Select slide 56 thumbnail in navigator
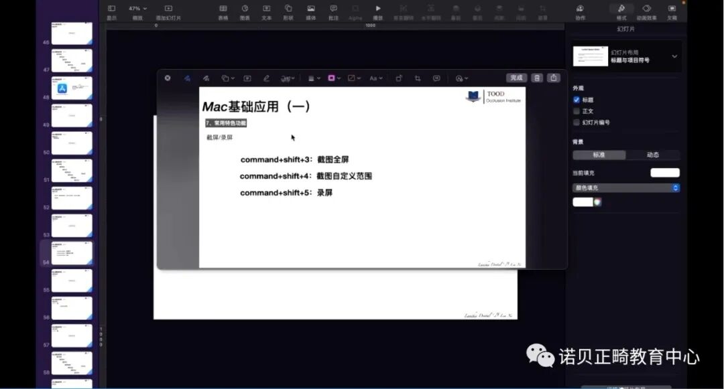Screen dimensions: 724x389 coord(72,309)
